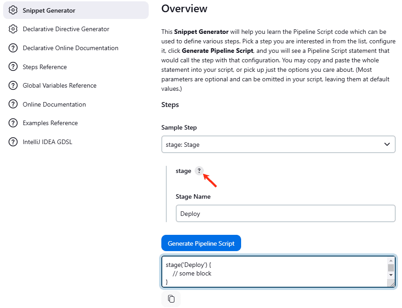Click the Sample Step chevron arrow
Image resolution: width=402 pixels, height=308 pixels.
pyautogui.click(x=387, y=144)
